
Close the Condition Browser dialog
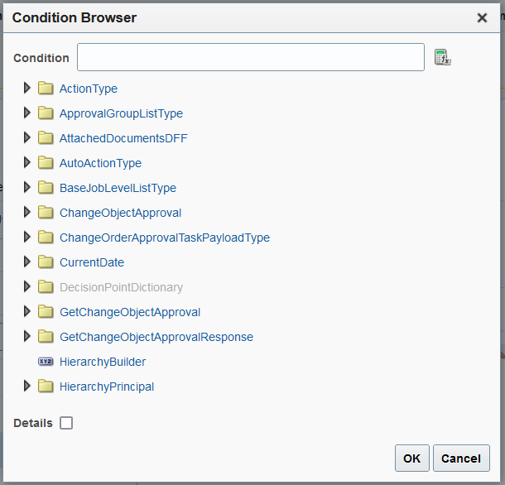tap(482, 17)
